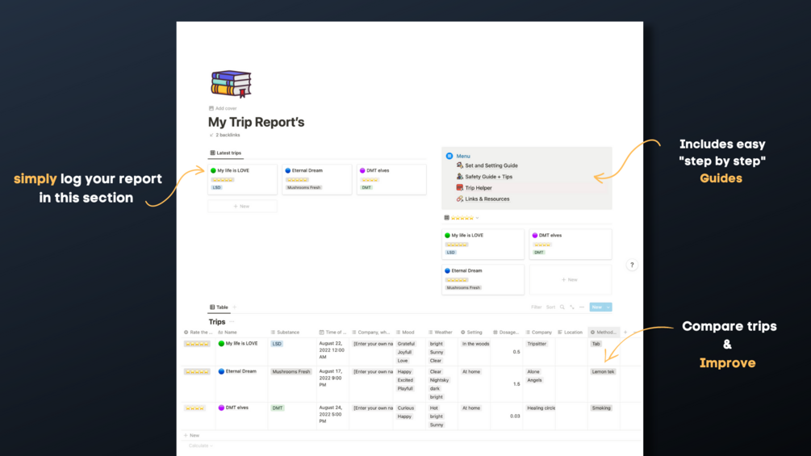Click the blue Menu callout icon
Viewport: 811px width, 456px height.
click(449, 156)
